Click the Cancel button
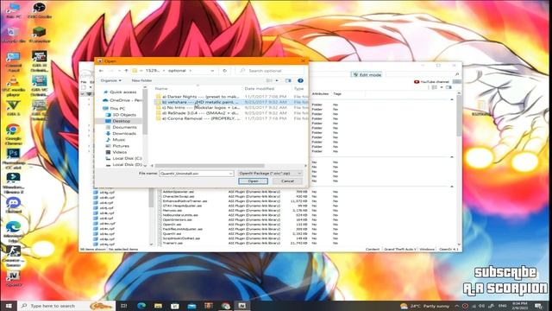Image resolution: width=552 pixels, height=311 pixels. click(287, 181)
